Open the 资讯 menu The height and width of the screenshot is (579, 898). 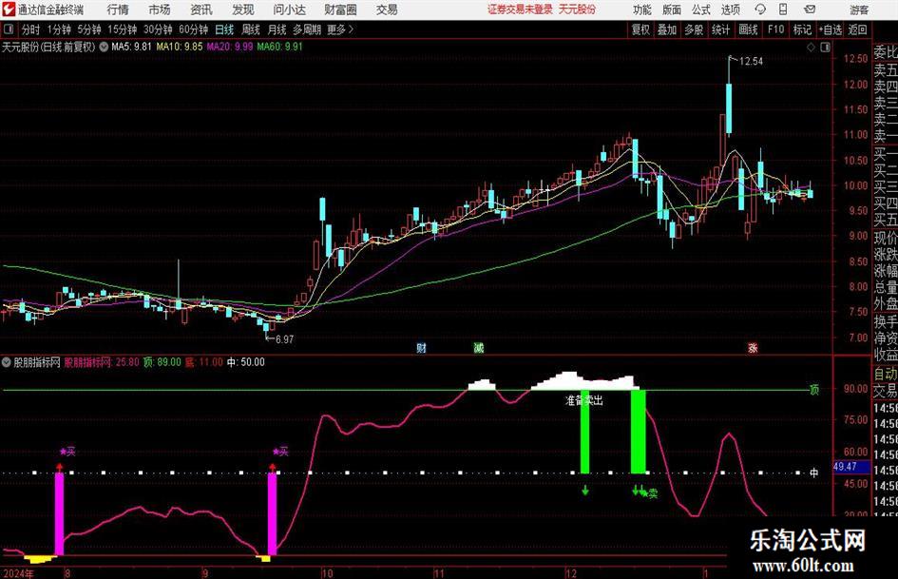[x=201, y=10]
